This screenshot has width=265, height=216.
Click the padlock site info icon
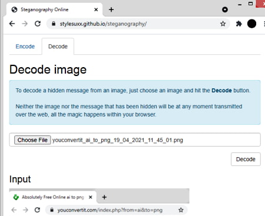click(54, 24)
